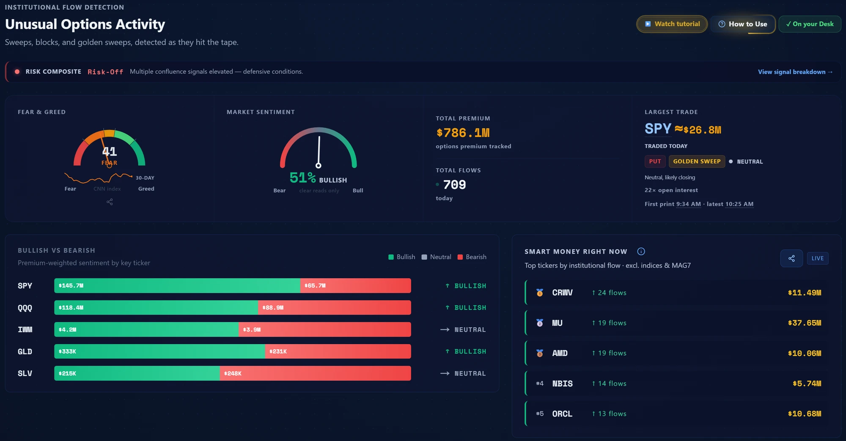Click SPY bullish bar $145.7M
Screen dimensions: 846x441
177,286
